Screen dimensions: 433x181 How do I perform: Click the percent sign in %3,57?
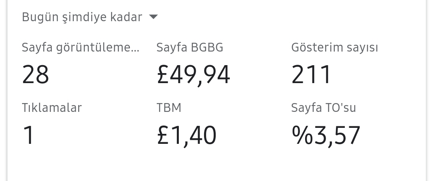(x=302, y=135)
